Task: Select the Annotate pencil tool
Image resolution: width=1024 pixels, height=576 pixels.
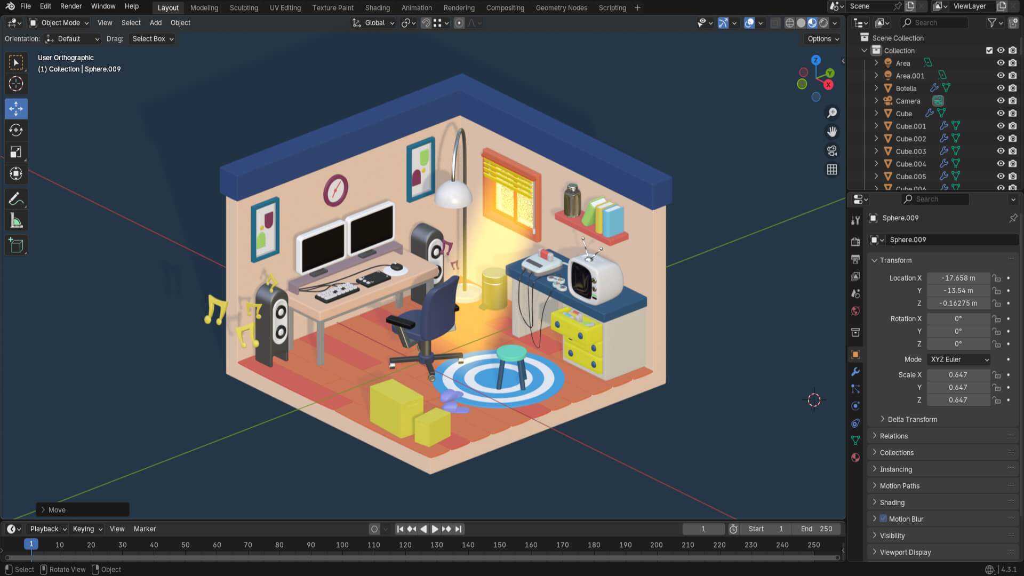Action: click(16, 199)
